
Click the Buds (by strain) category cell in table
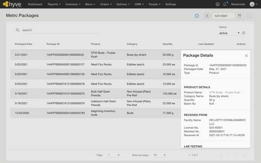click(x=136, y=55)
